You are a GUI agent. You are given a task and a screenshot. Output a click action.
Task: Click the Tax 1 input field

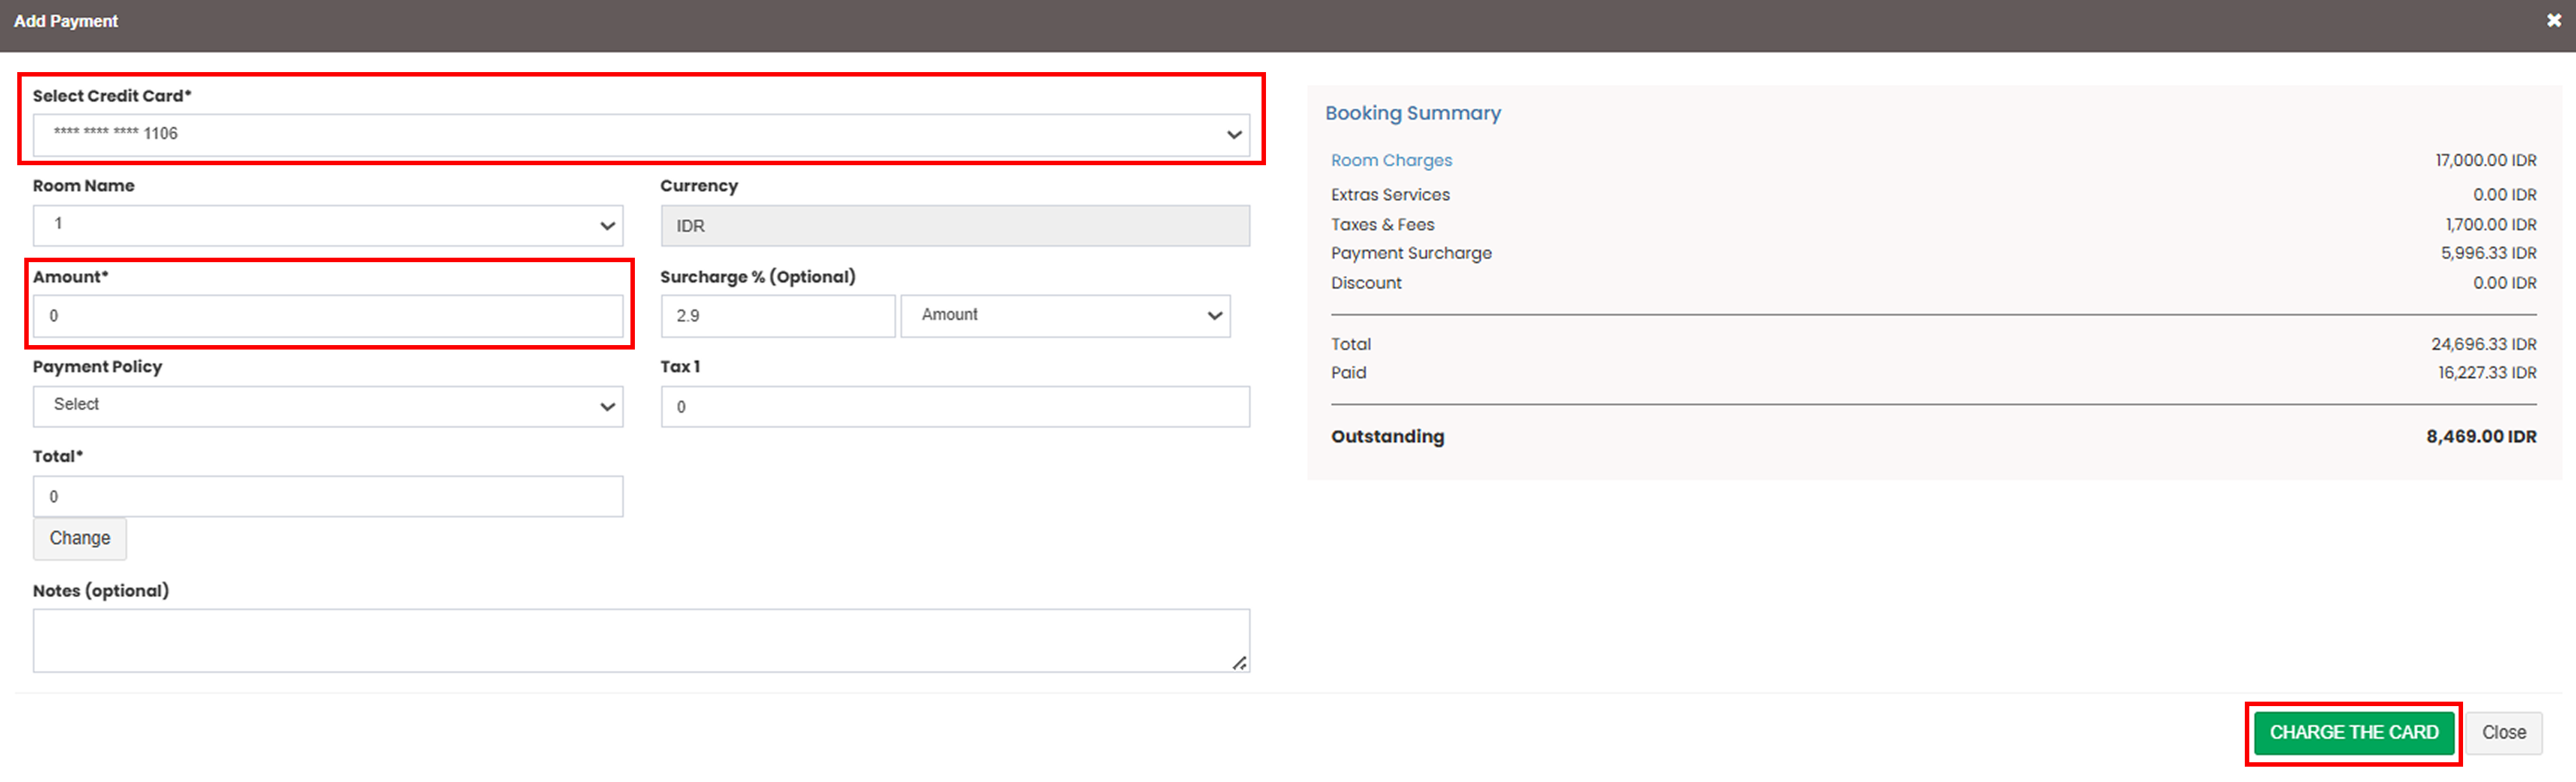tap(955, 406)
